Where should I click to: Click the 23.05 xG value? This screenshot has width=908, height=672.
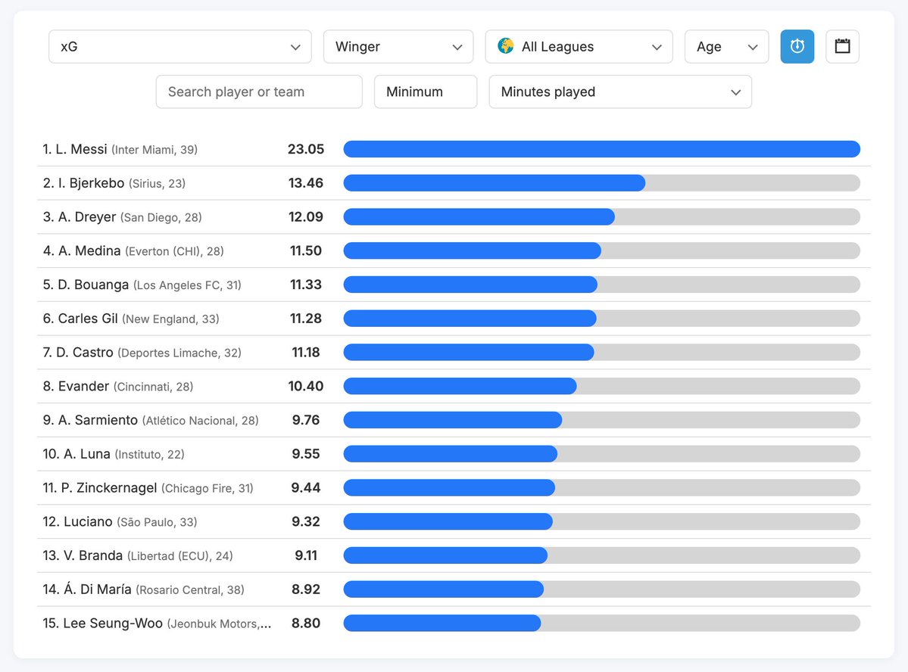[306, 149]
